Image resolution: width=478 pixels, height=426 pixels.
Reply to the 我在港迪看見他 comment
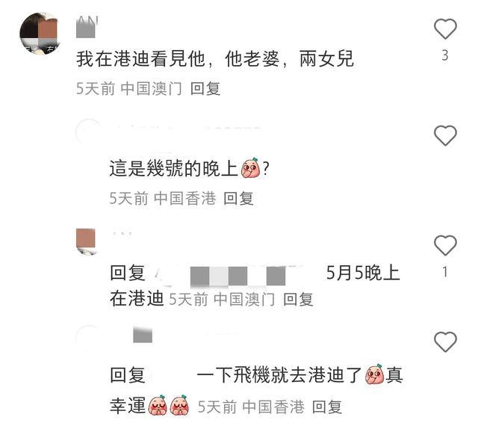click(205, 89)
